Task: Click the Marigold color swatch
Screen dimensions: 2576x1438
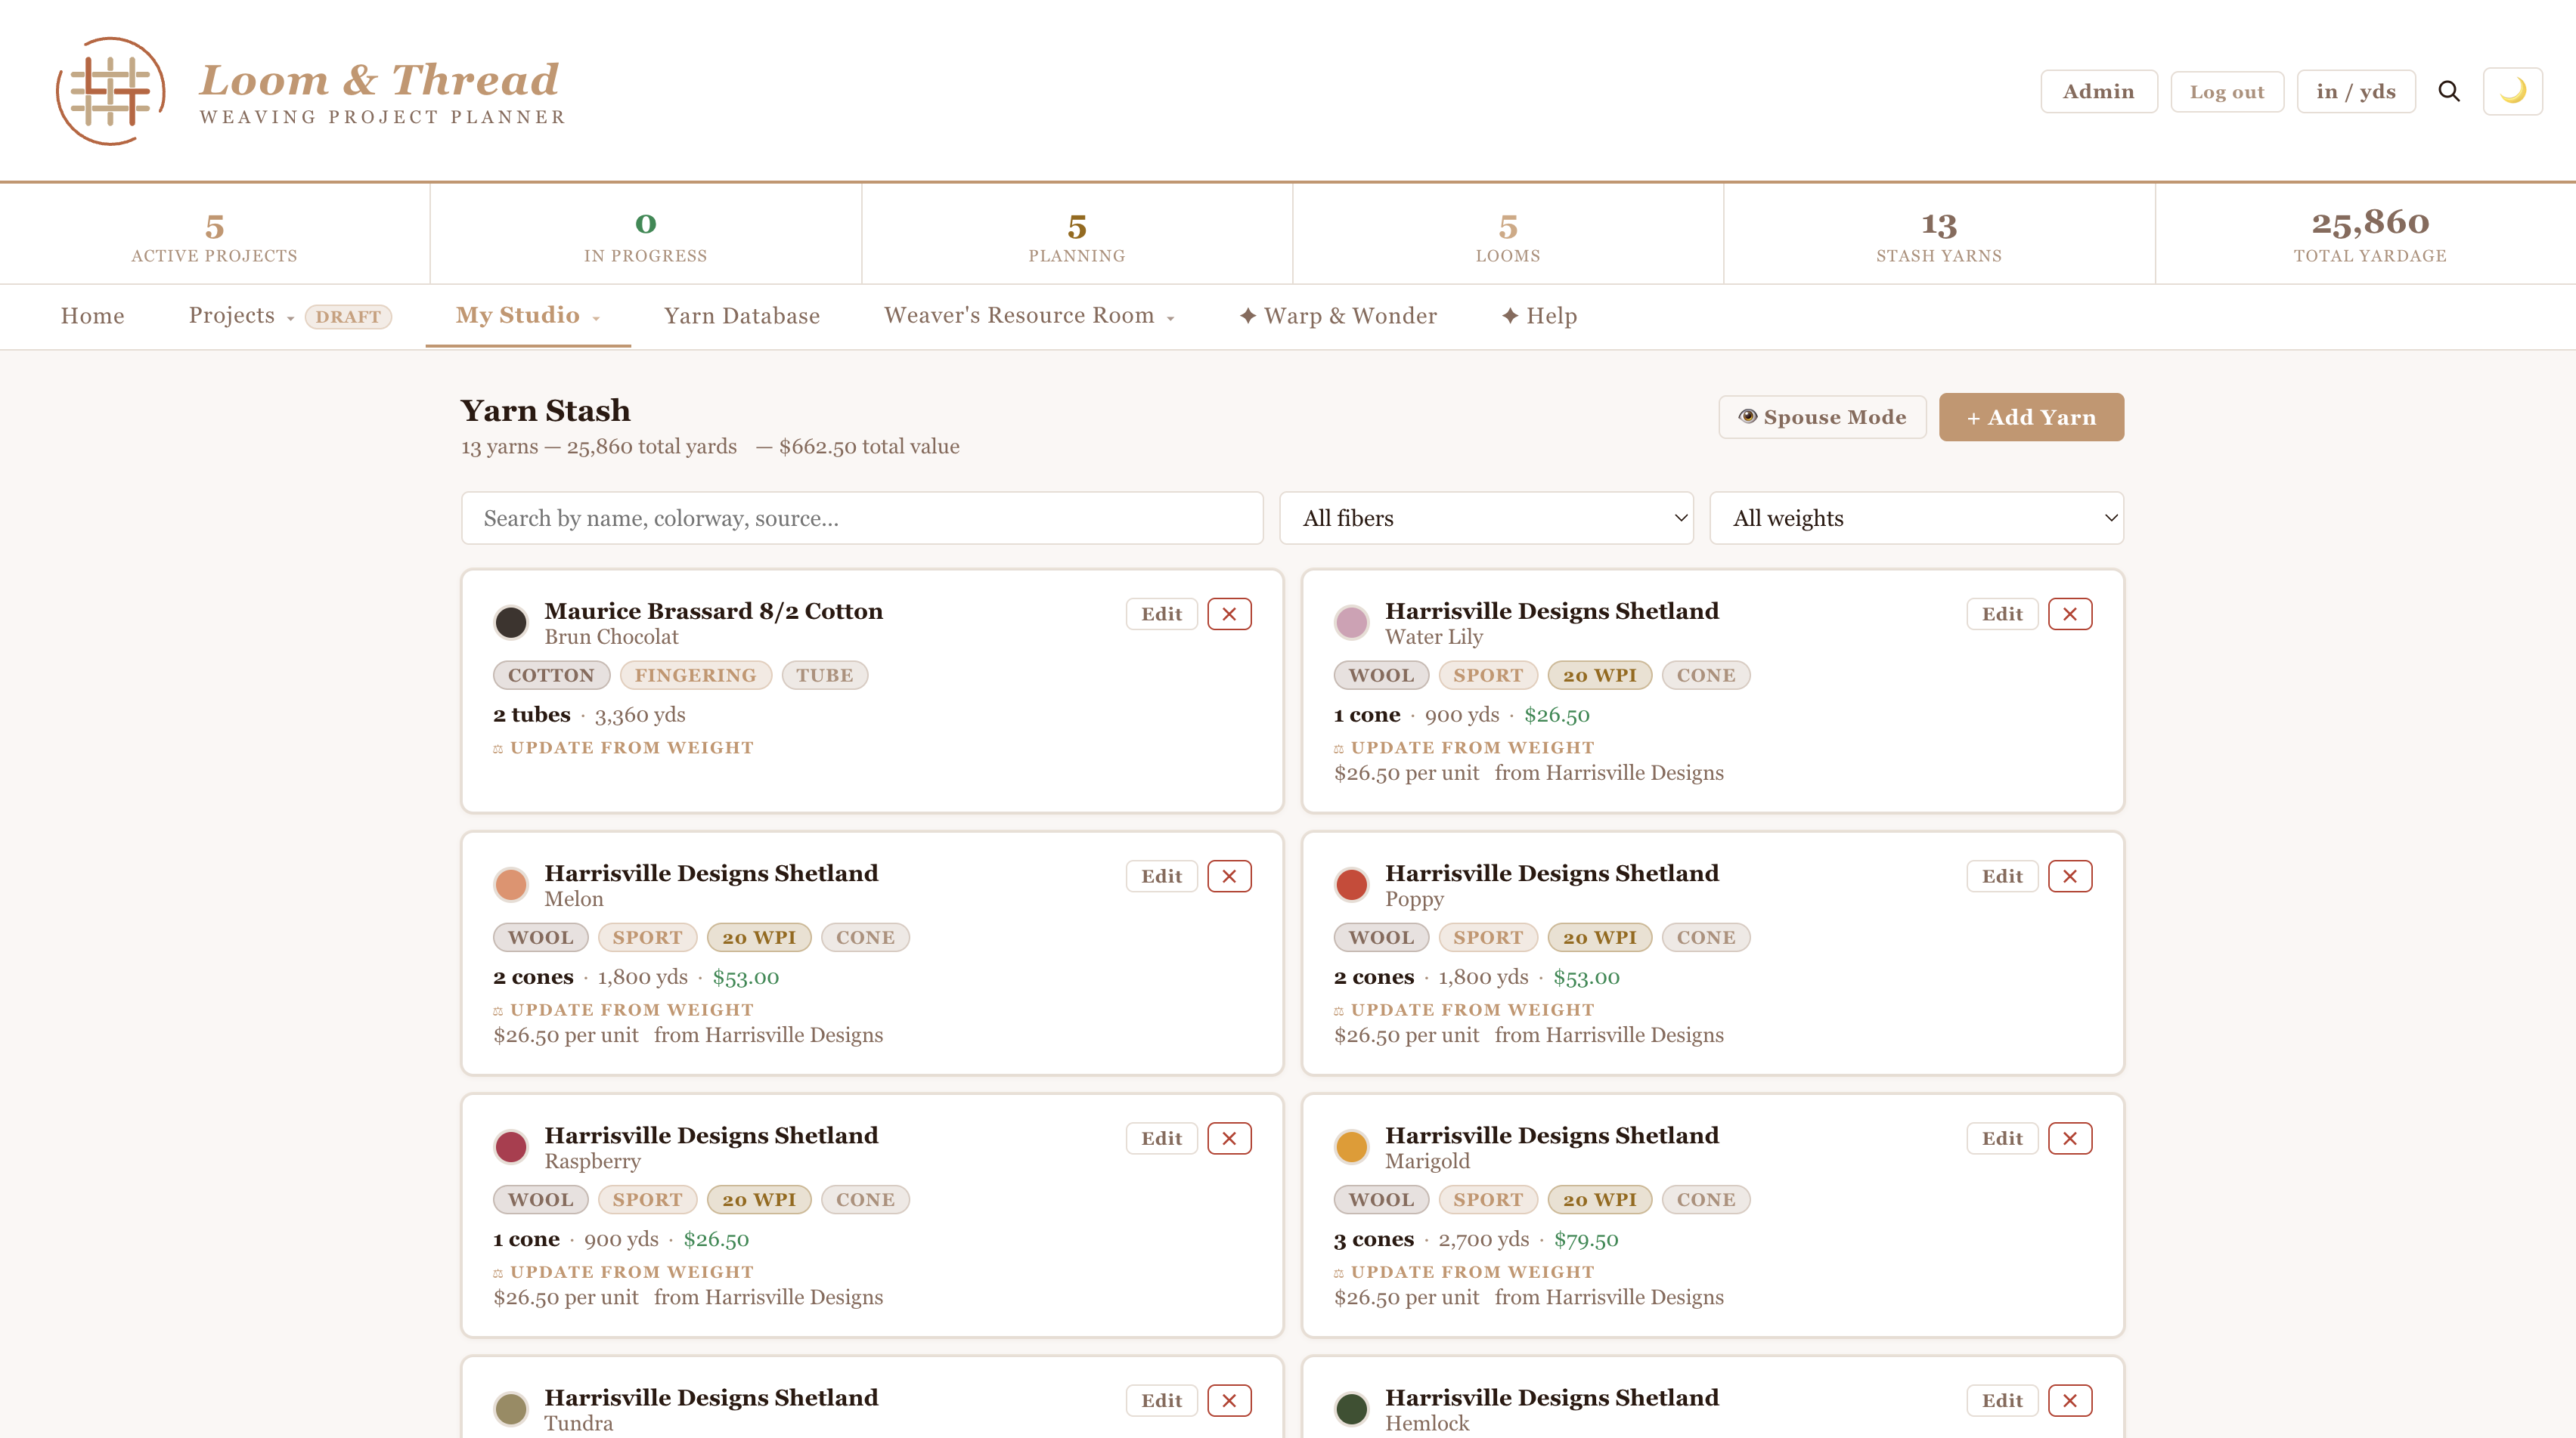Action: 1352,1146
